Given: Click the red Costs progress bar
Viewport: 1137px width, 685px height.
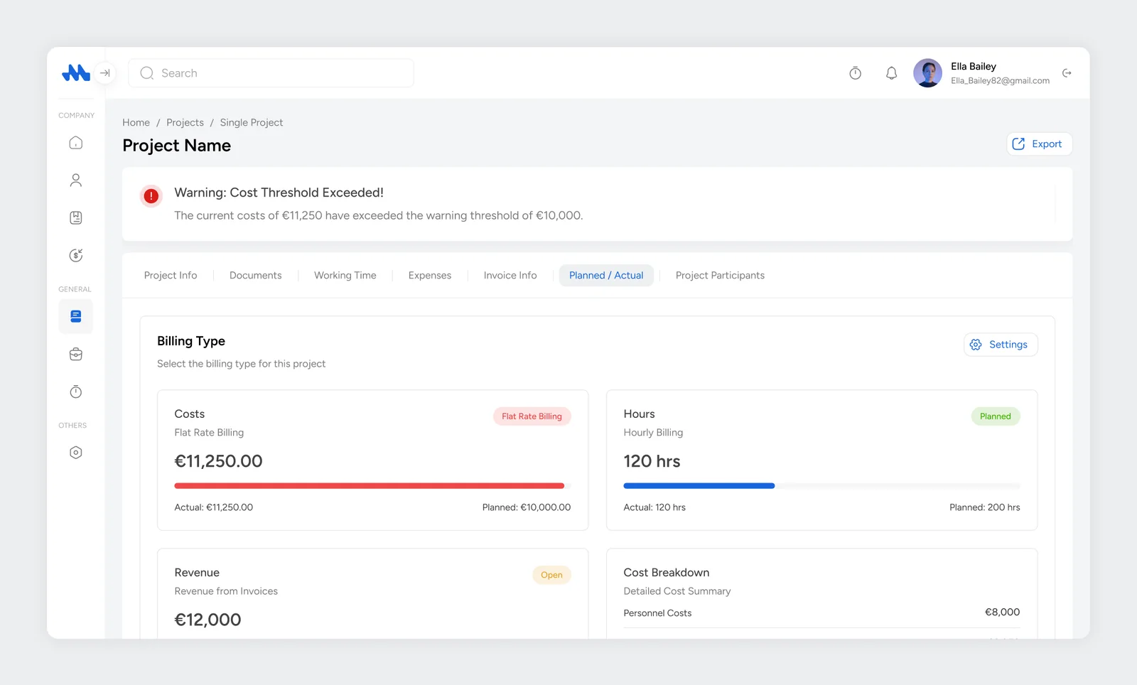Looking at the screenshot, I should tap(370, 486).
